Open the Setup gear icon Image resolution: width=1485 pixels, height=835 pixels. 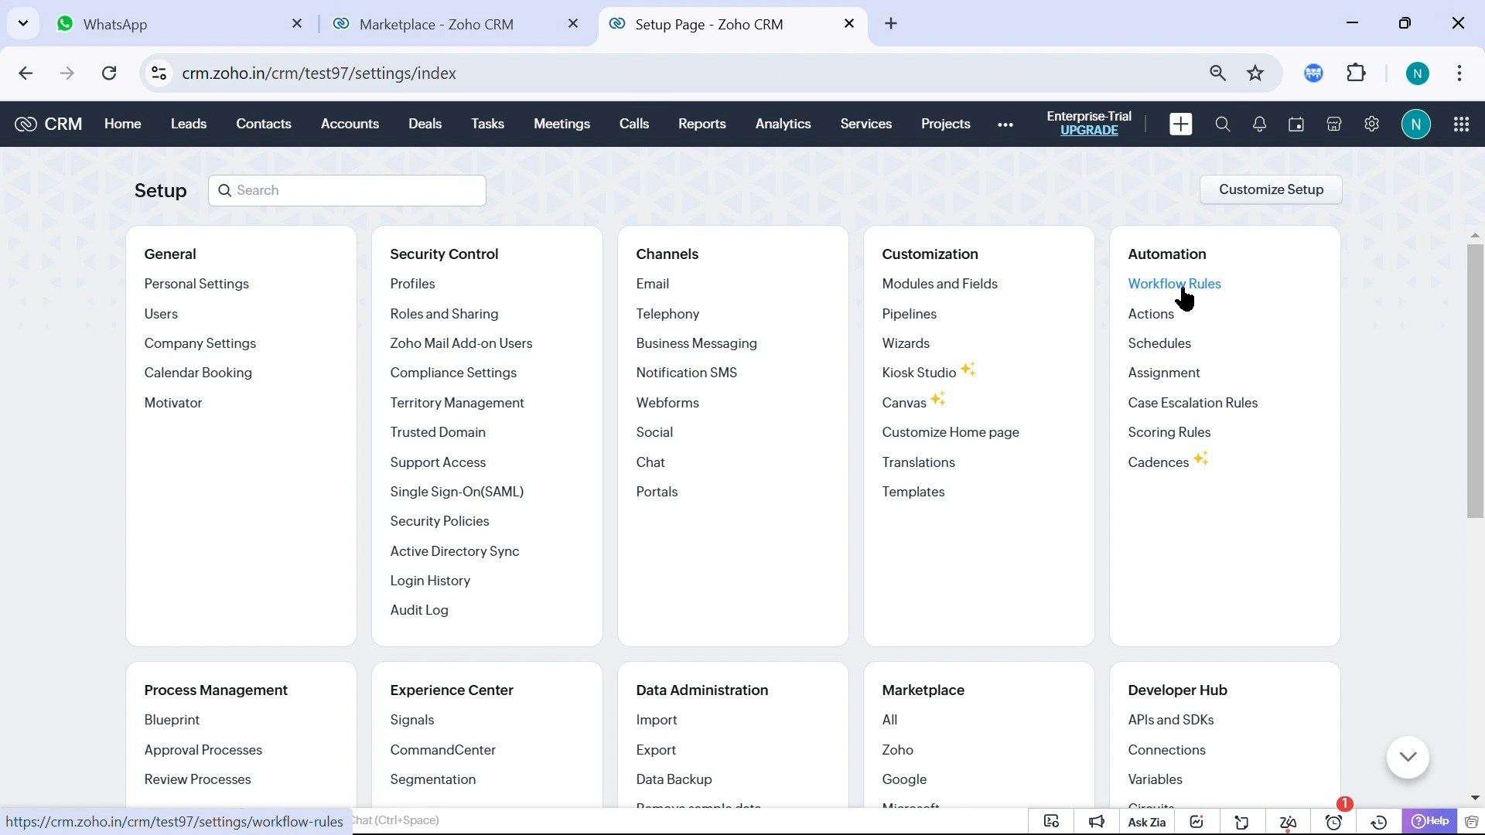[1371, 124]
